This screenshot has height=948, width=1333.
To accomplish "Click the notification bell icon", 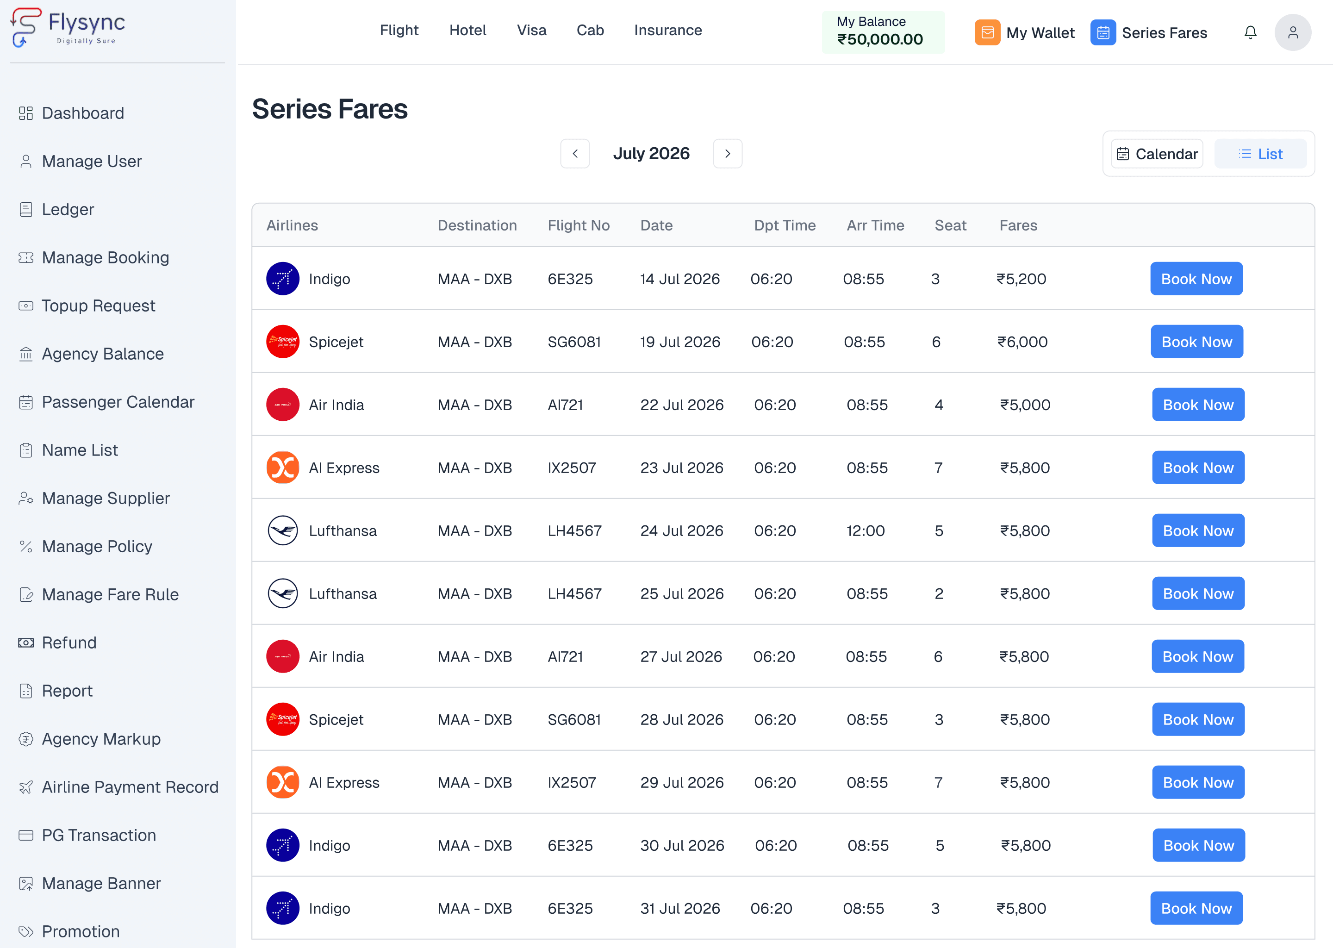I will click(x=1250, y=32).
